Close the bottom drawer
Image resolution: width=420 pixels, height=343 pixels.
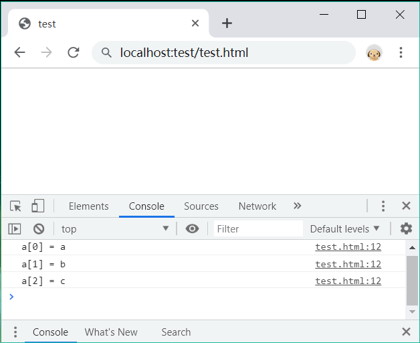406,332
